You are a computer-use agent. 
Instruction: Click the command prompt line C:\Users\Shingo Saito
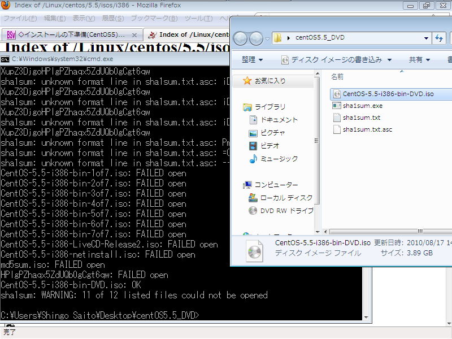click(x=100, y=315)
